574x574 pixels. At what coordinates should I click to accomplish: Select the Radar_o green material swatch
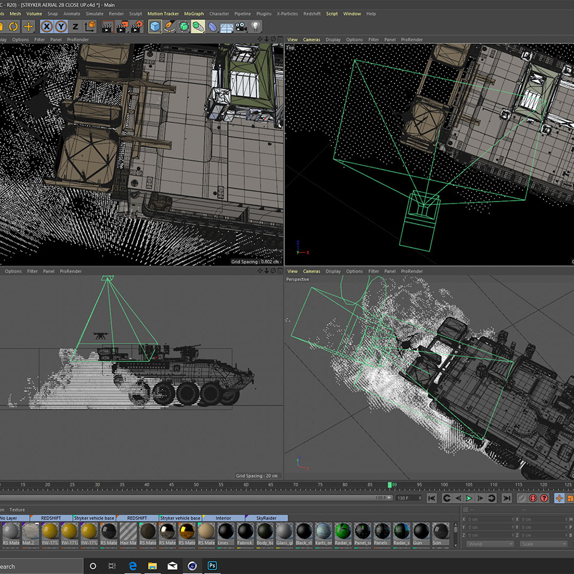343,534
